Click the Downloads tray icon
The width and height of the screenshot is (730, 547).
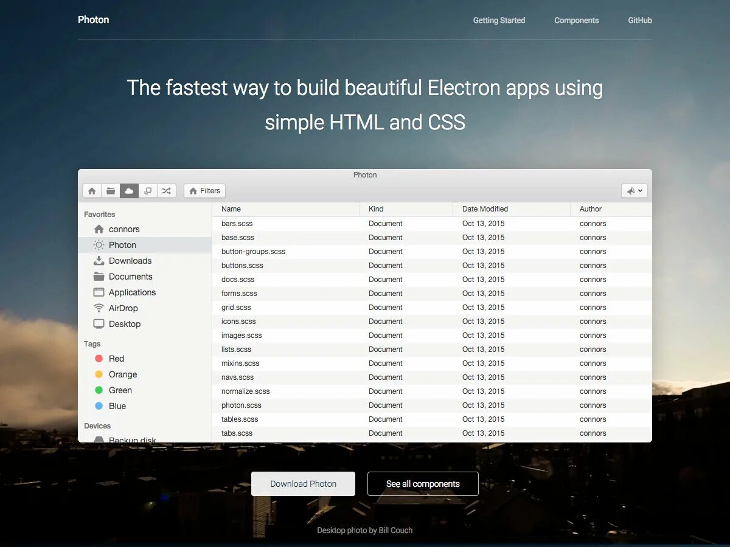pos(99,261)
